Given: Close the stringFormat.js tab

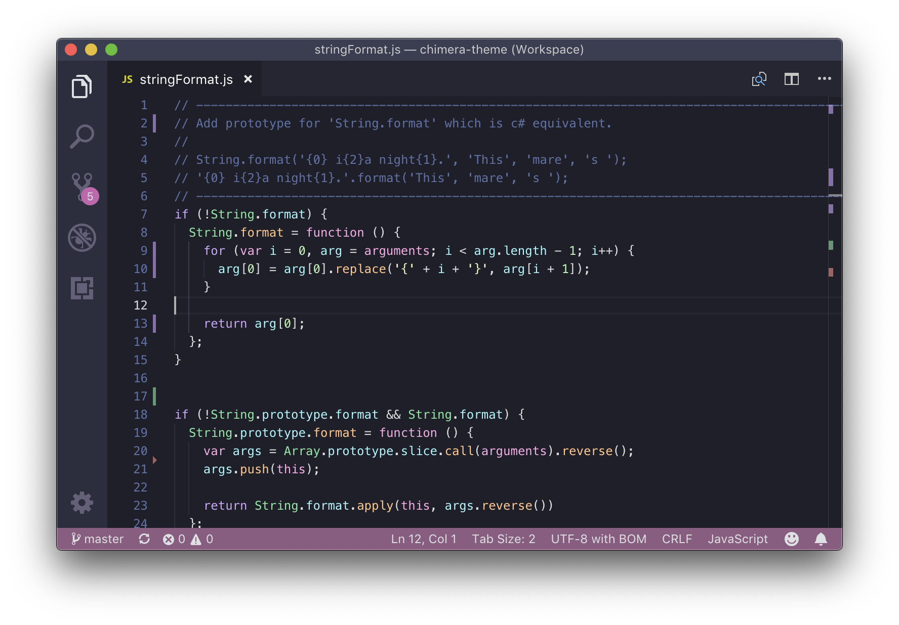Looking at the screenshot, I should click(248, 79).
